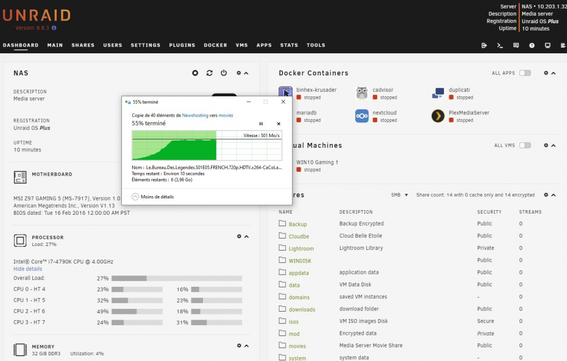Screen dimensions: 567x361
Task: Open the Apps tab
Action: (264, 45)
